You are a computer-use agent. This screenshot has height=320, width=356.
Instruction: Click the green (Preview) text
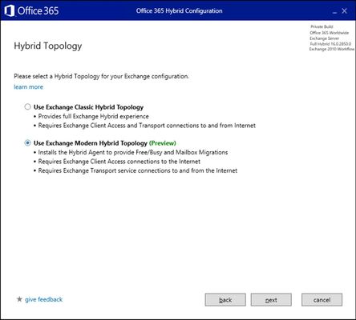coord(163,143)
